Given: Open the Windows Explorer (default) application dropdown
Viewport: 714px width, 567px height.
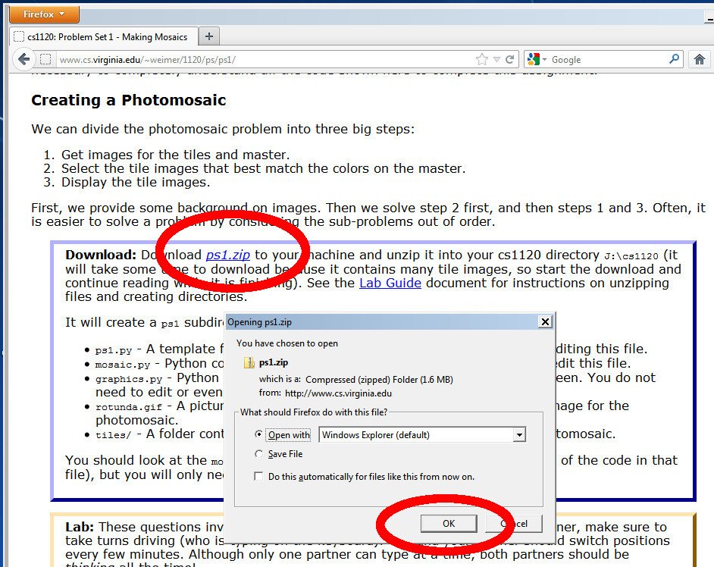Looking at the screenshot, I should (x=422, y=435).
